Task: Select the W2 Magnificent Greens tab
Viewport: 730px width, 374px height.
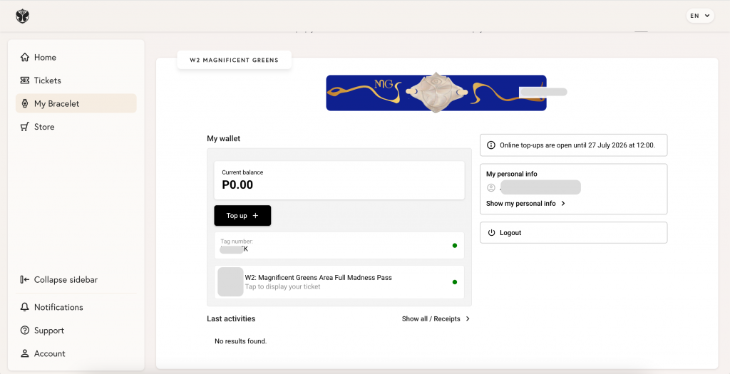Action: point(234,60)
